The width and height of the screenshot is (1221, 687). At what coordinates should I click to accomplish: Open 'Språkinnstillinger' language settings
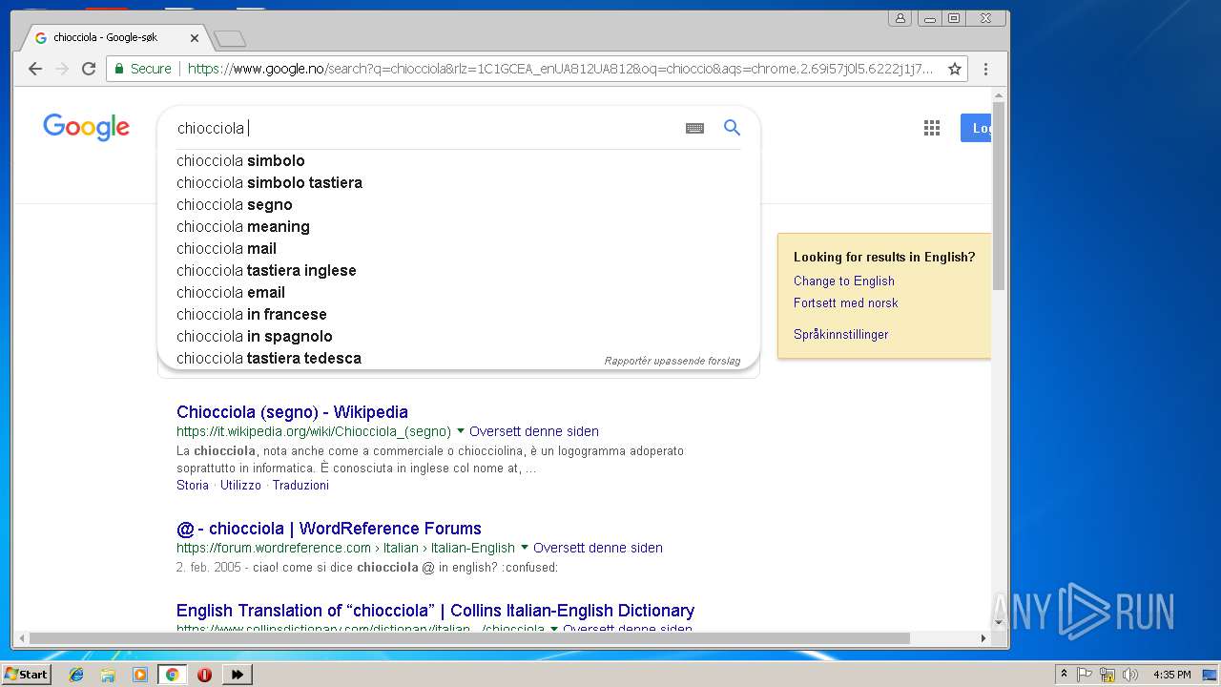841,334
